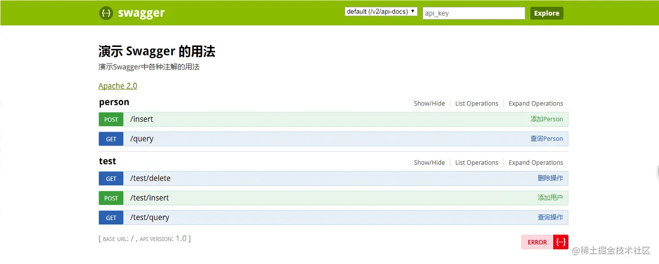The width and height of the screenshot is (659, 264).
Task: Click the ERROR validator badge label
Action: tap(537, 242)
